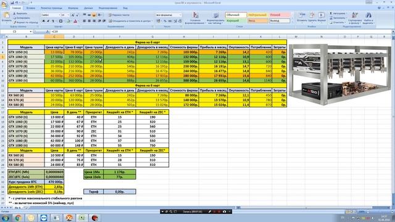Toggle italic formatting (К)
This screenshot has height=222, width=395.
[x=48, y=21]
